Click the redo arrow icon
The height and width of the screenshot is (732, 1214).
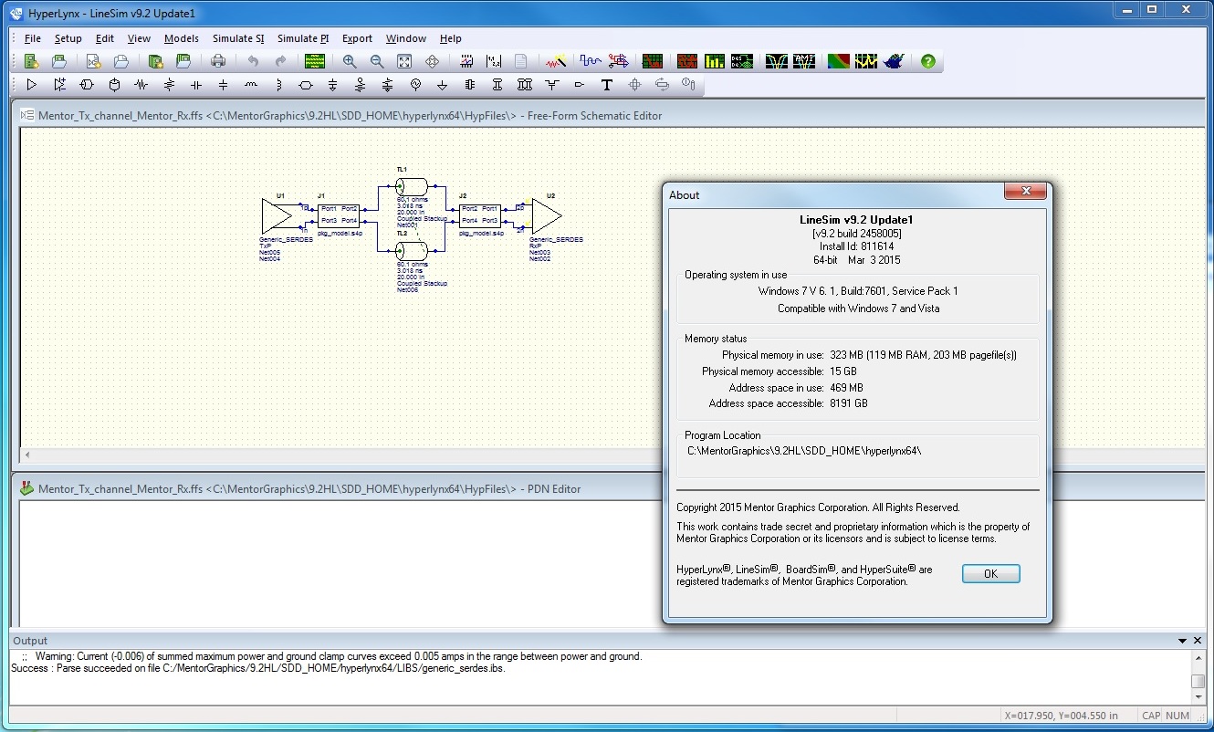point(280,61)
